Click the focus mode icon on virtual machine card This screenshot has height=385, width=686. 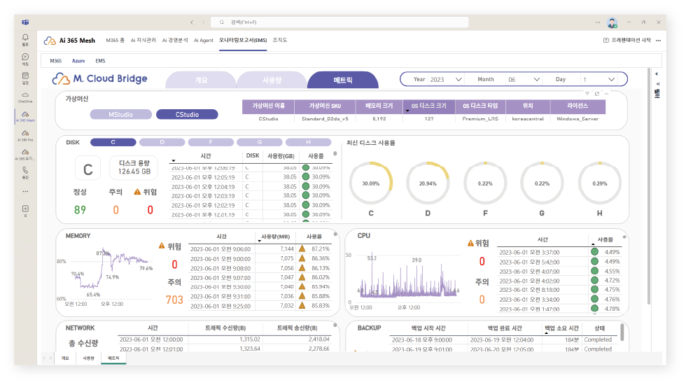596,93
